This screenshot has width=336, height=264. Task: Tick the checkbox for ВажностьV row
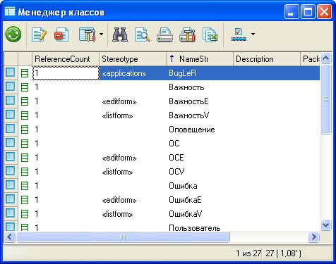click(11, 115)
